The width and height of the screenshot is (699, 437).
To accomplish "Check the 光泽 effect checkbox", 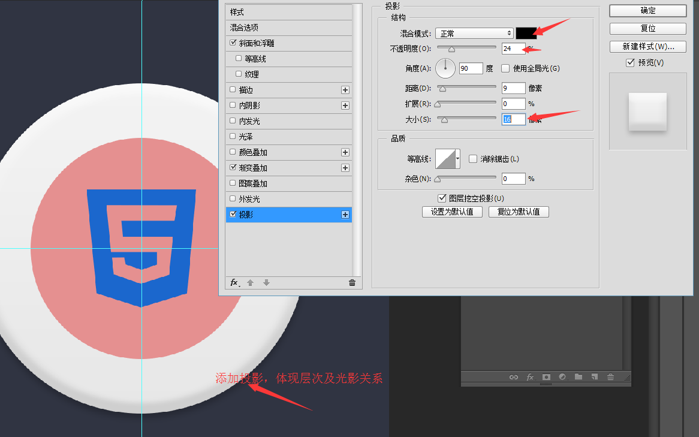I will (x=233, y=137).
